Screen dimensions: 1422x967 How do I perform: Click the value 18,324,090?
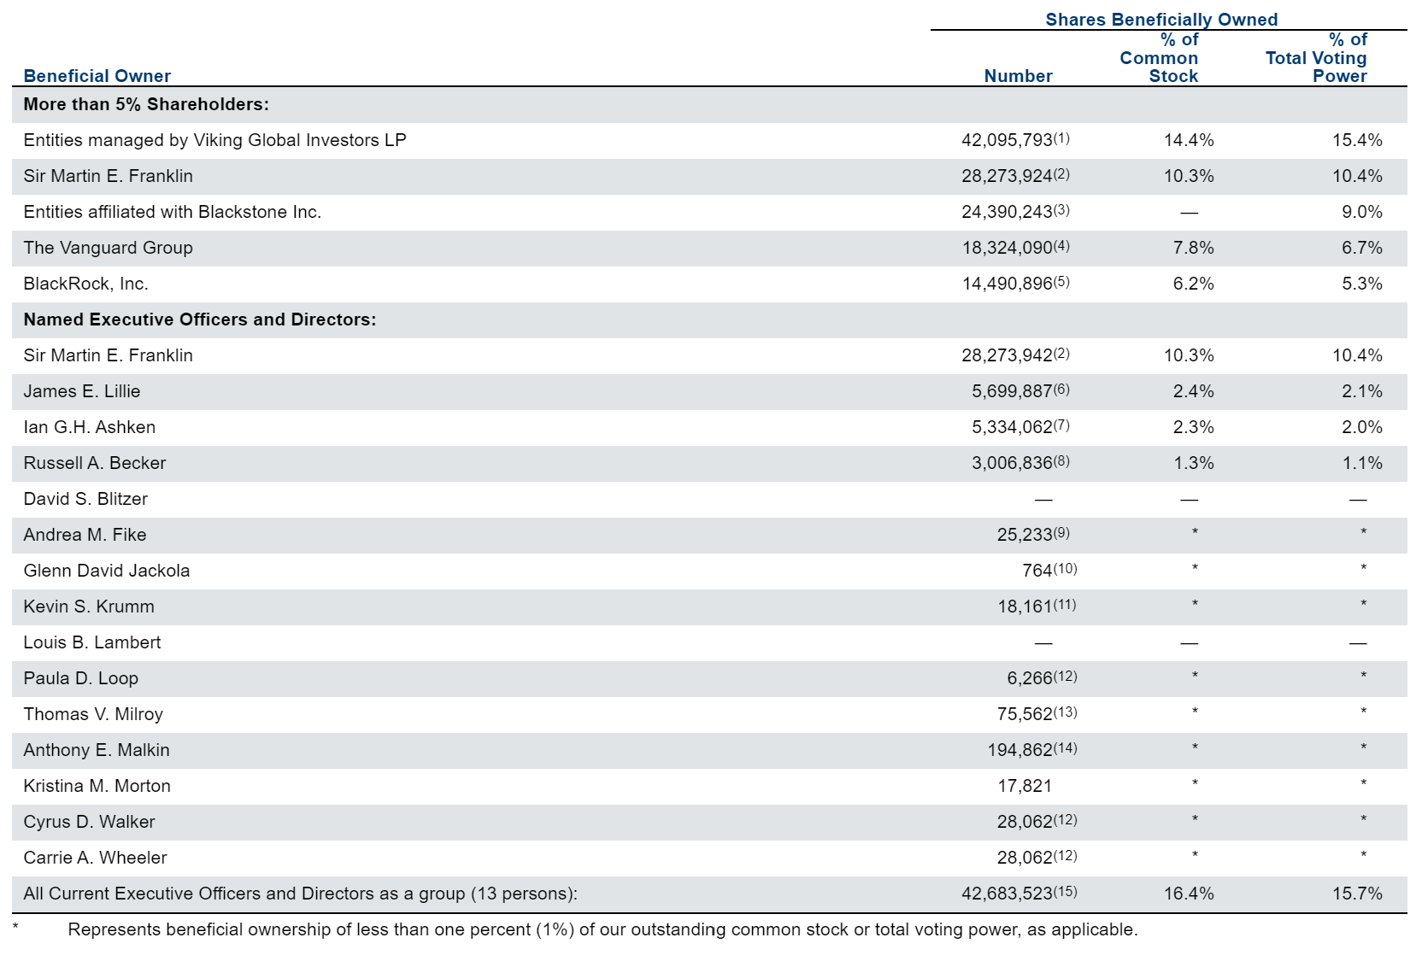click(1007, 248)
